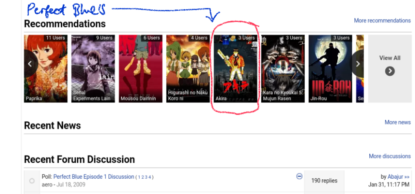Open the Paprika recommendation thumbnail
The image size is (415, 194).
[46, 69]
